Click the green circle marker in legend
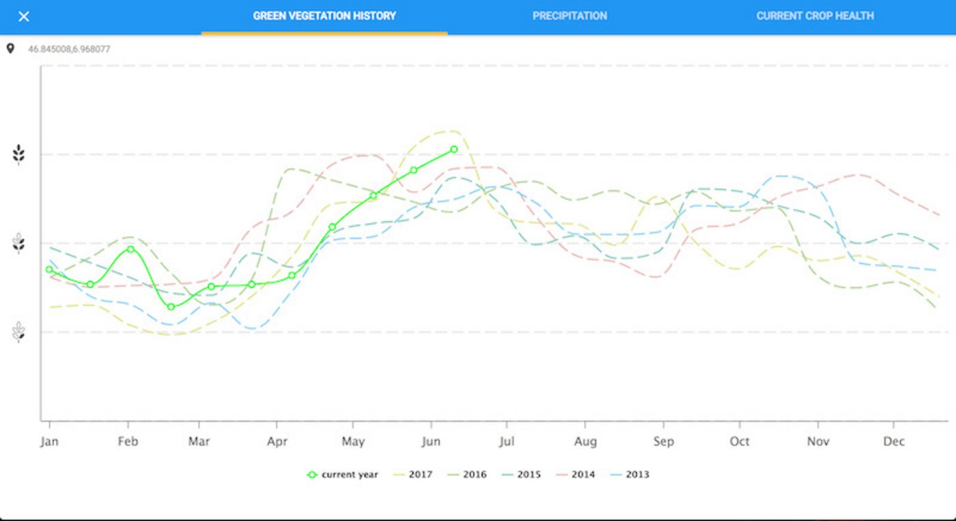The height and width of the screenshot is (521, 956). pyautogui.click(x=312, y=475)
